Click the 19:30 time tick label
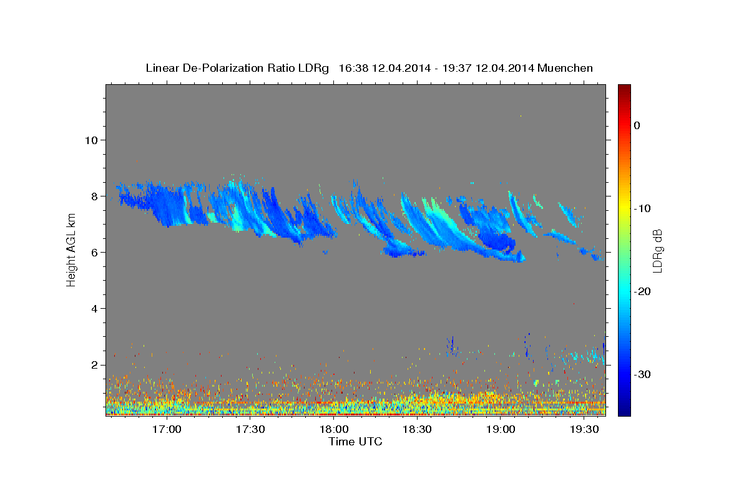Image resolution: width=749 pixels, height=499 pixels. [x=584, y=429]
